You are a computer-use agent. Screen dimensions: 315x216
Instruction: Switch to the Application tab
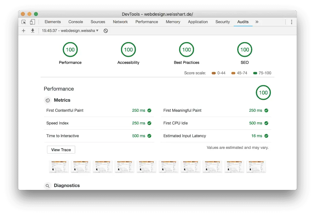coord(198,22)
